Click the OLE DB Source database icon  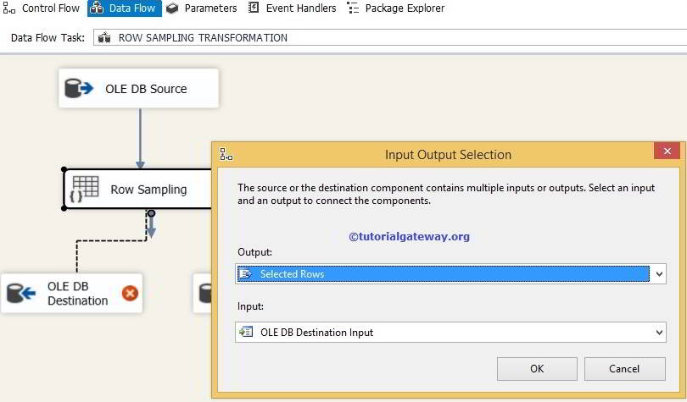coord(79,88)
